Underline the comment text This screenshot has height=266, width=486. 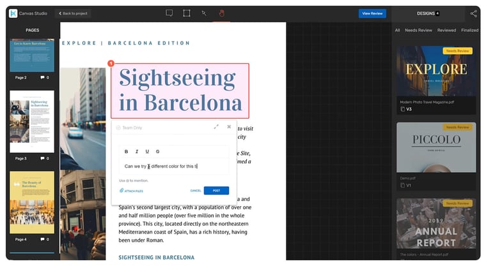(147, 151)
